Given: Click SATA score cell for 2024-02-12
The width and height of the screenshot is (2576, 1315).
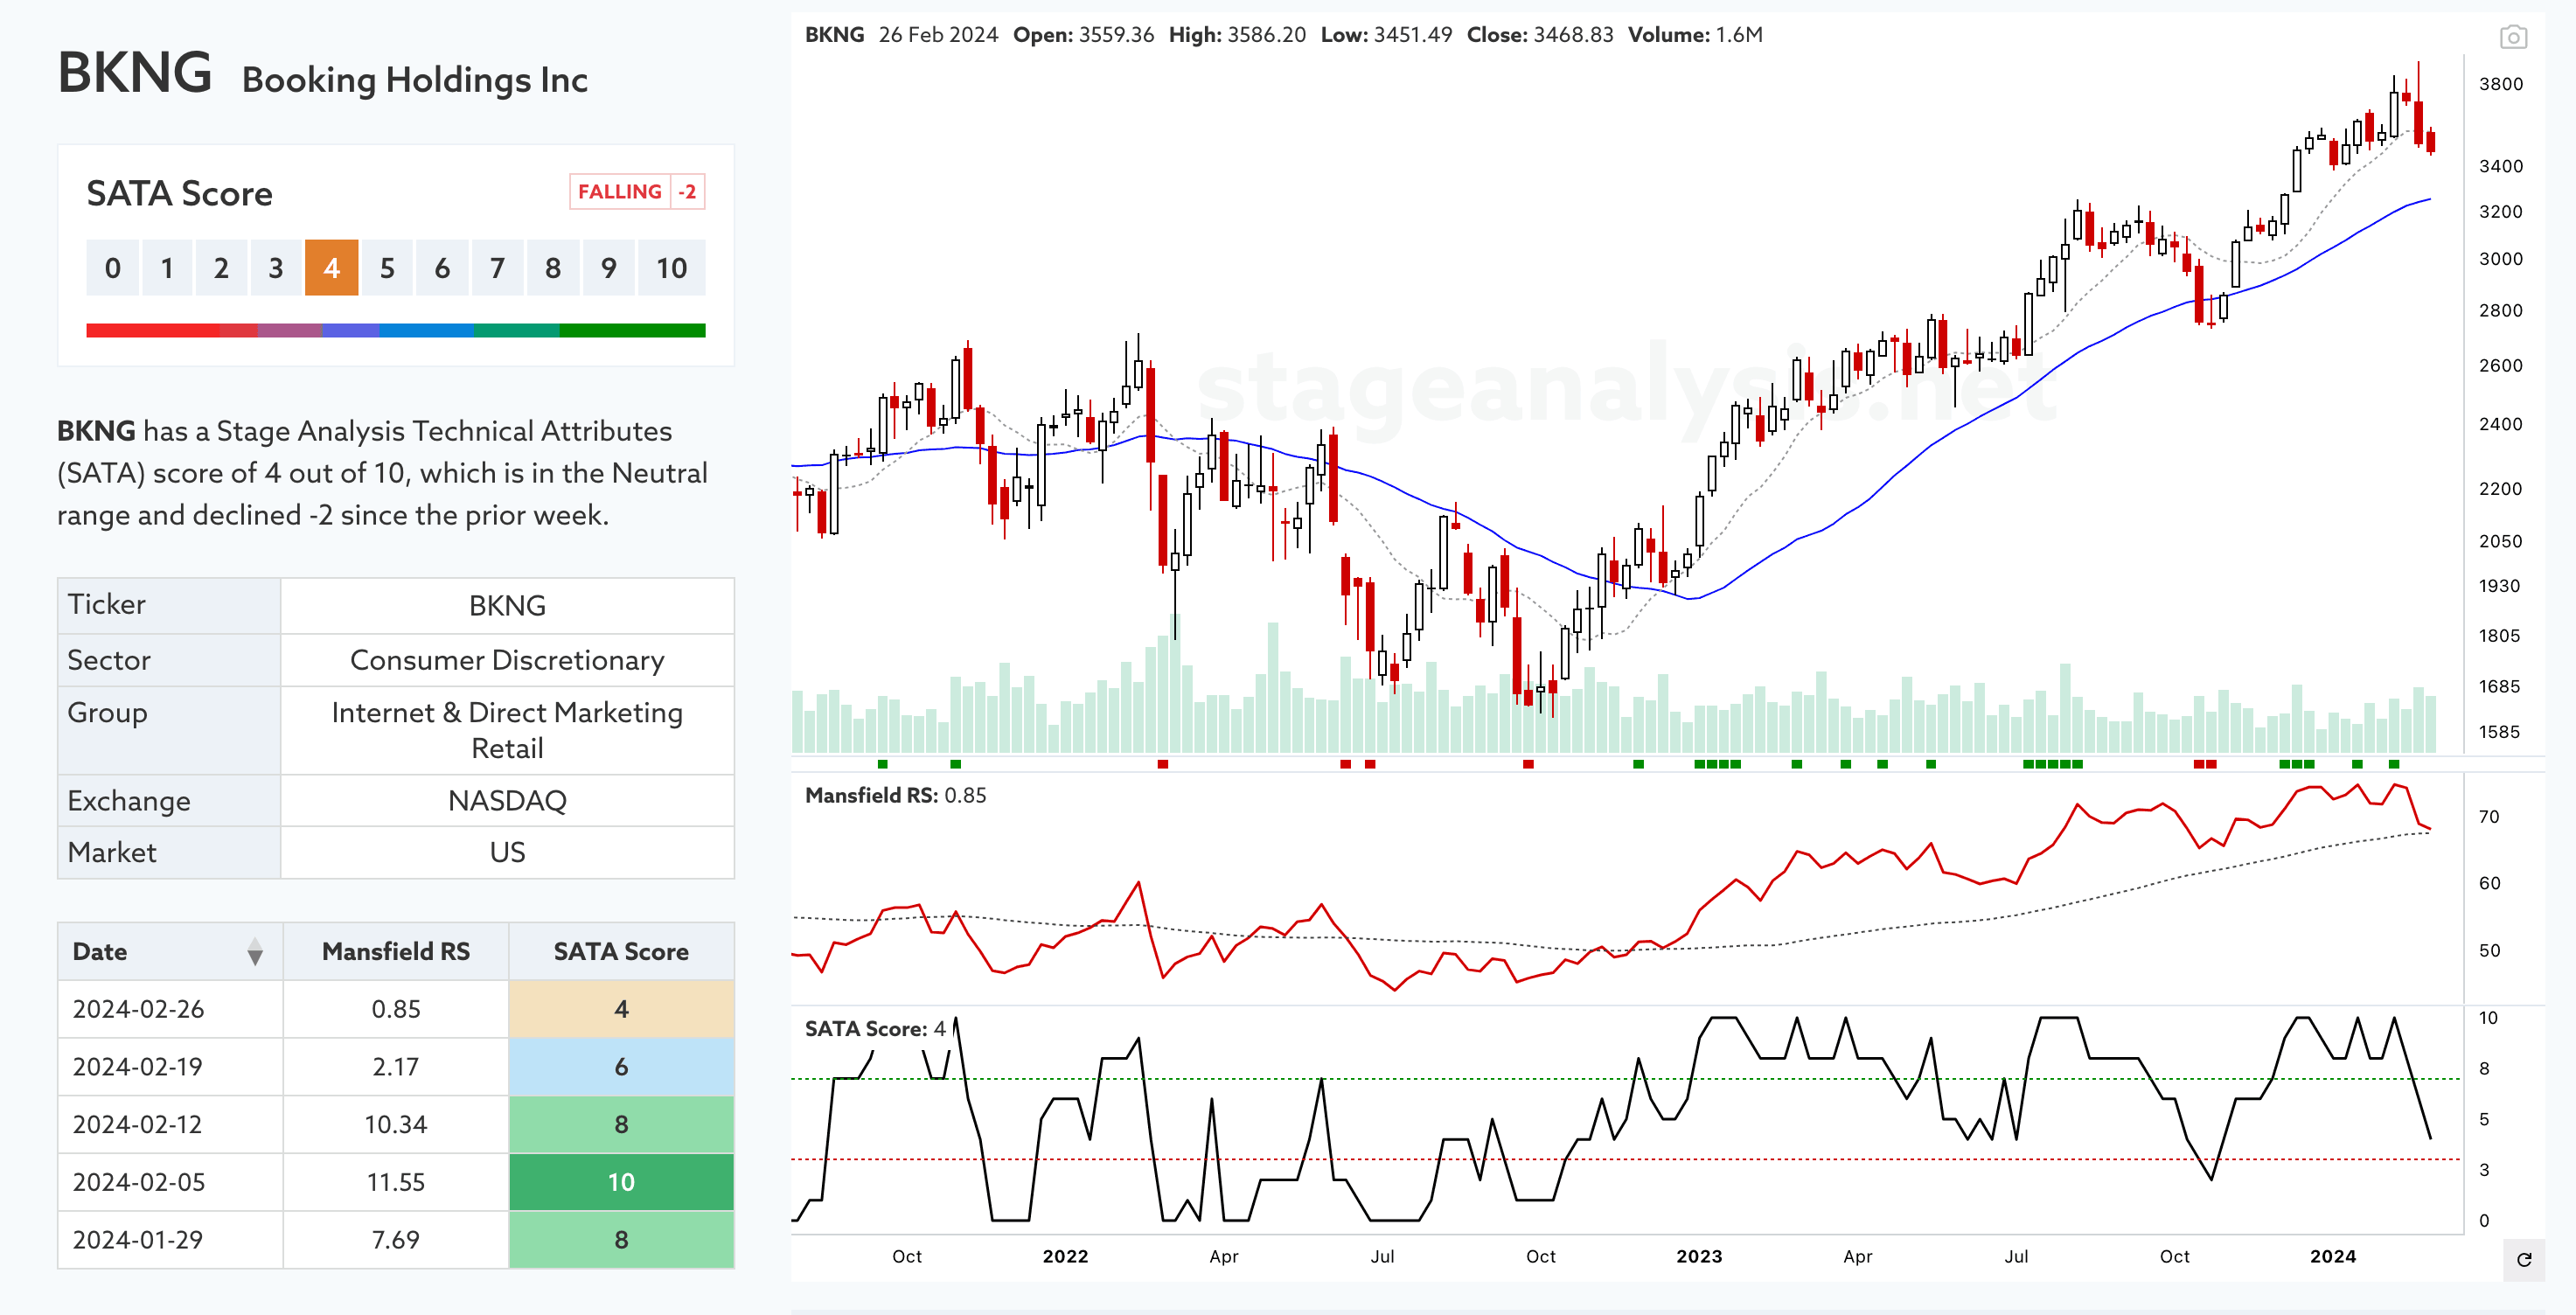Looking at the screenshot, I should coord(621,1124).
